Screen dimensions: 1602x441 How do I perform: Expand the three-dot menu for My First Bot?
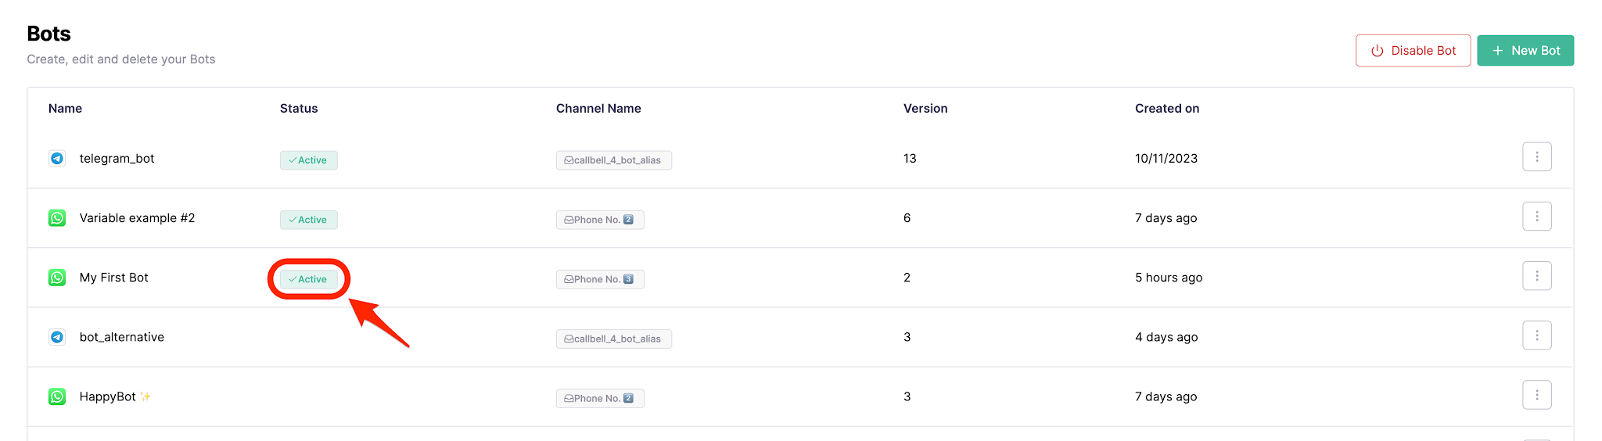(1536, 276)
